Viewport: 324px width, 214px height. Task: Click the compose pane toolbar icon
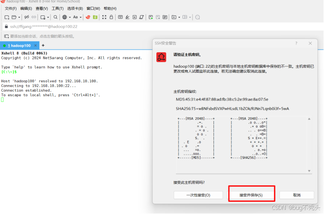pyautogui.click(x=165, y=17)
